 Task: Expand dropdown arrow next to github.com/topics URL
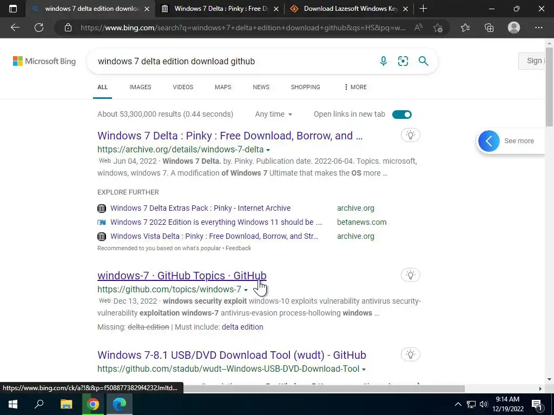(x=246, y=290)
